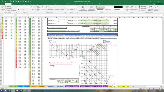Increase the cell indent
Image resolution: width=164 pixels, height=92 pixels.
[x=44, y=10]
